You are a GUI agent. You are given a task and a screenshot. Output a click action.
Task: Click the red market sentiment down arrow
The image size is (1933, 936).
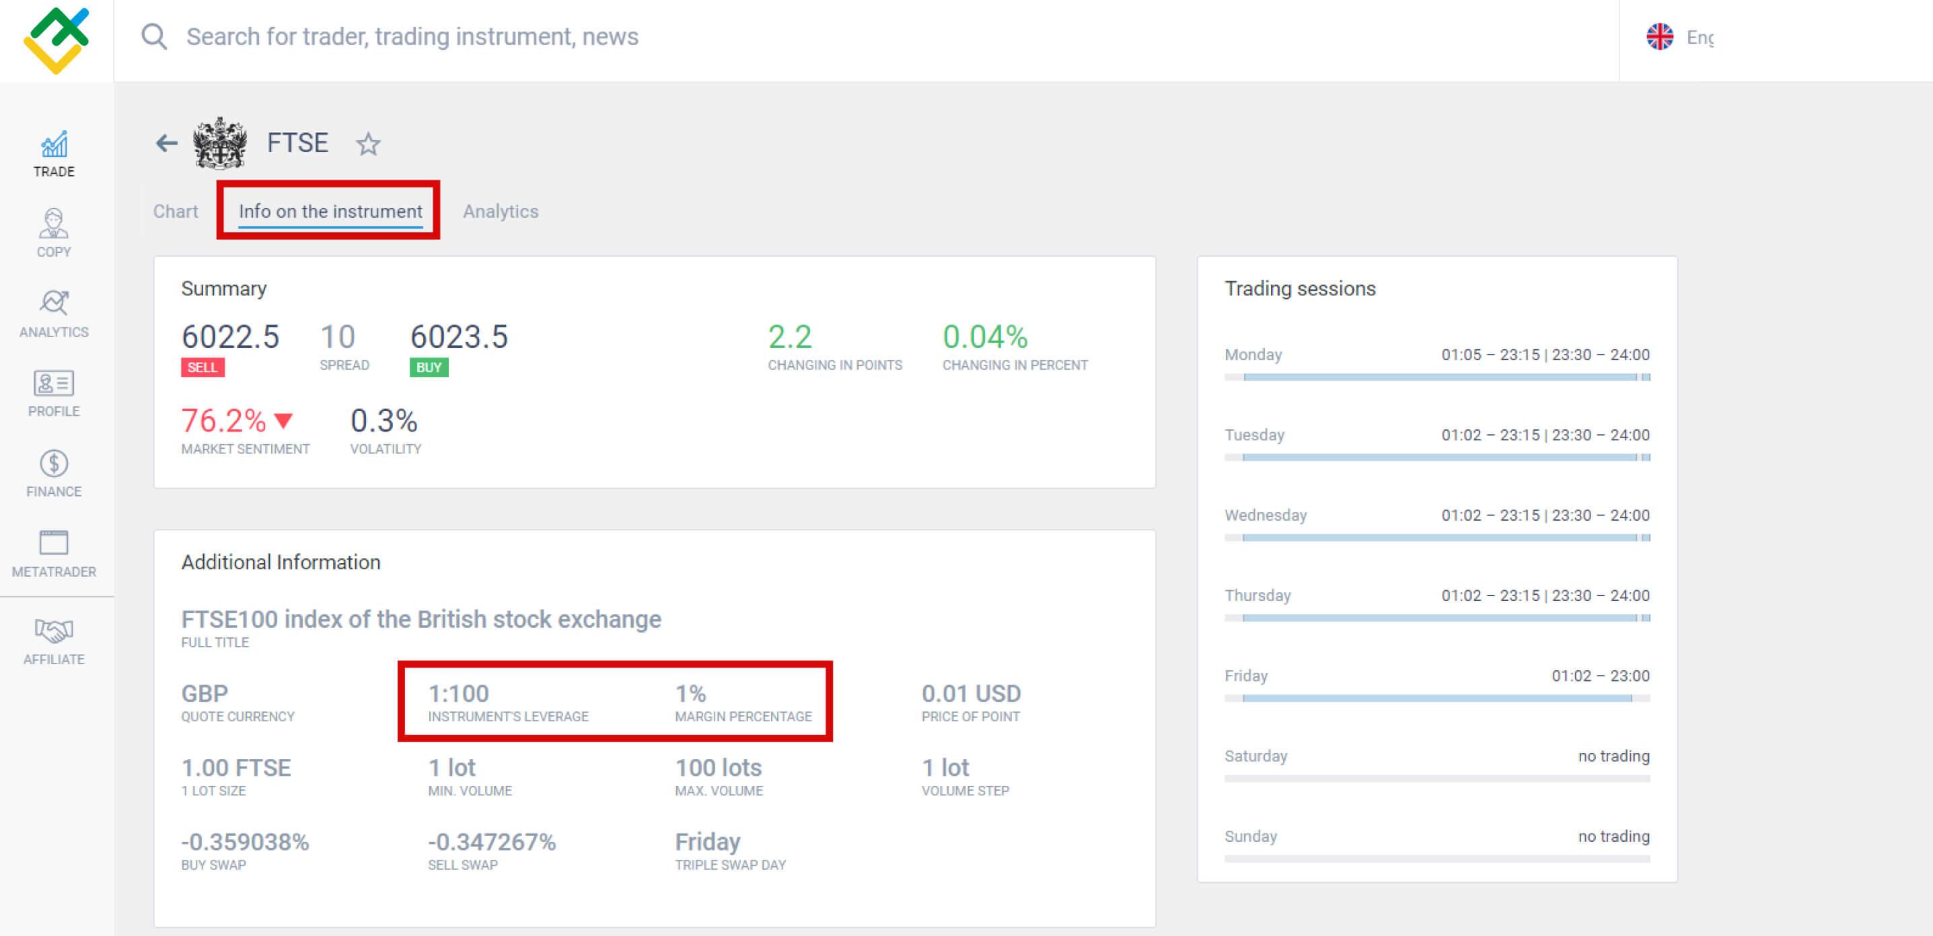tap(284, 421)
